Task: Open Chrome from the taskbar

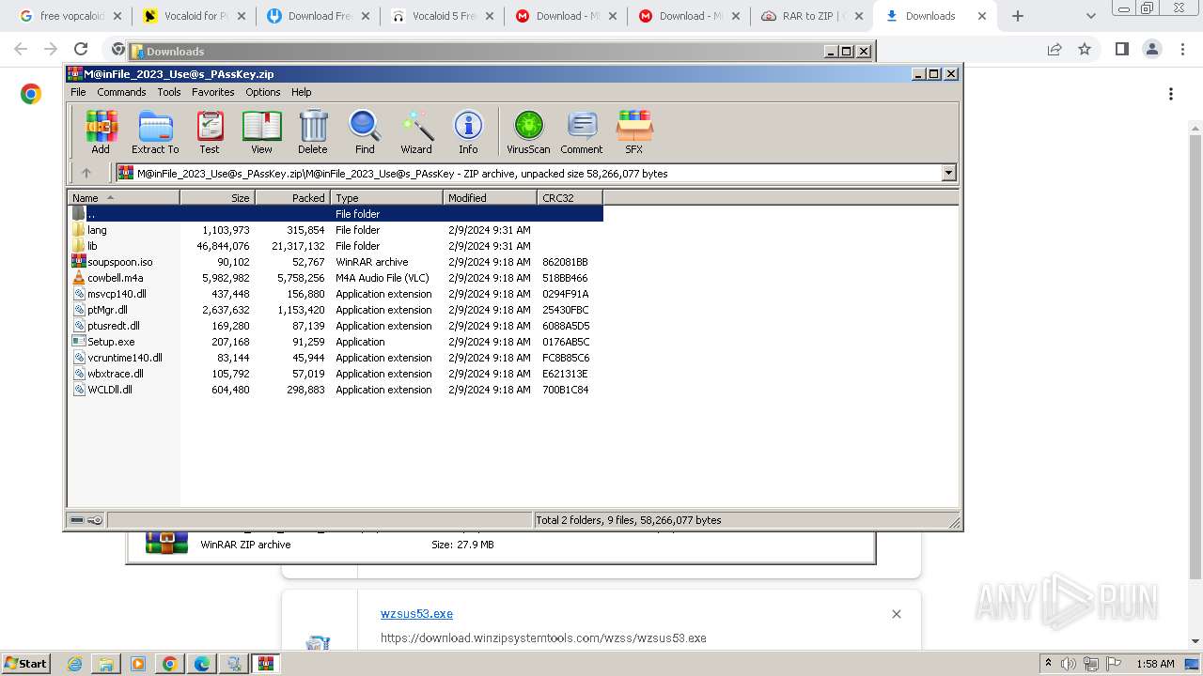Action: 170,664
